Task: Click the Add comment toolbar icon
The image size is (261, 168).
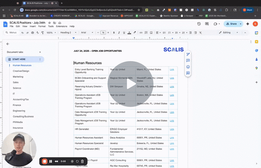Action: coord(146,33)
